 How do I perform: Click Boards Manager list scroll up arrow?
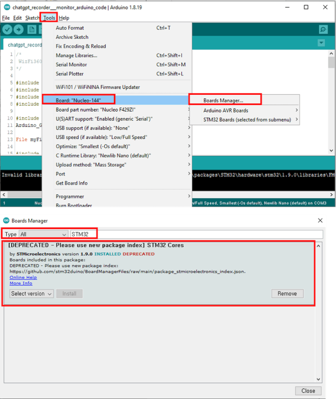coord(318,246)
